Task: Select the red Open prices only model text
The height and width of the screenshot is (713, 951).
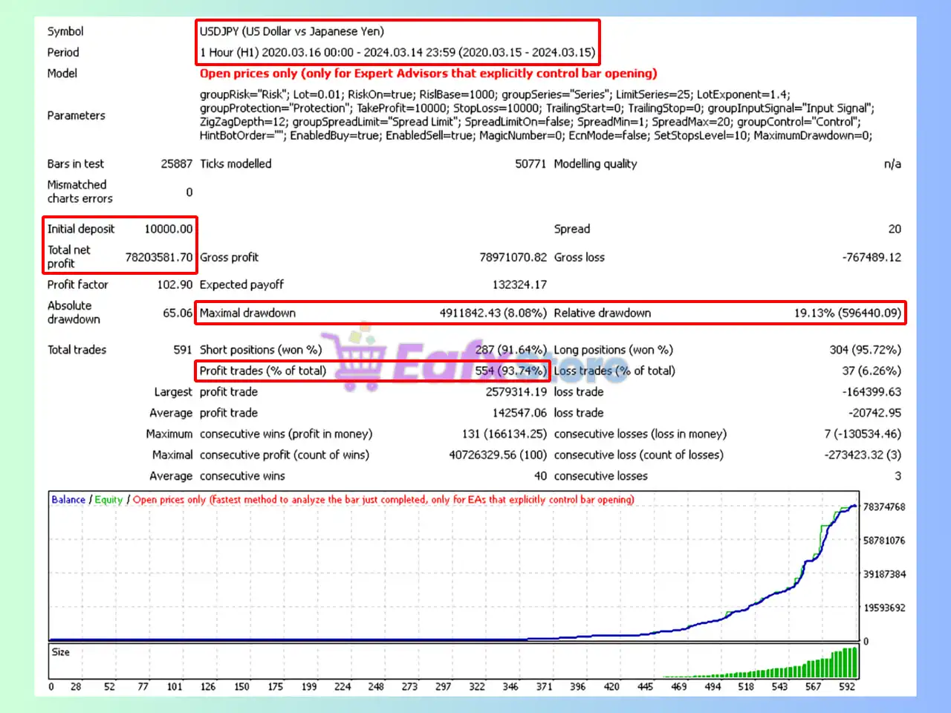Action: [428, 74]
